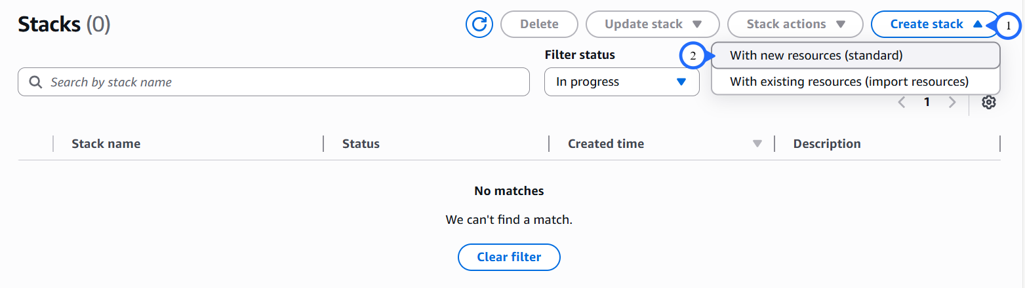This screenshot has width=1025, height=288.
Task: Click the annotation marker number 2
Action: coord(693,56)
